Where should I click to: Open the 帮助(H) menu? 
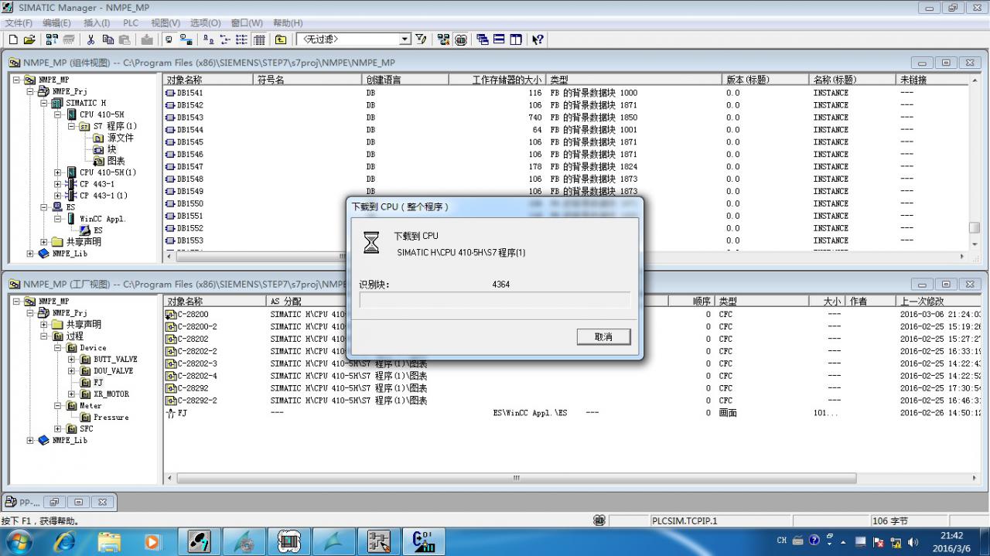(288, 23)
